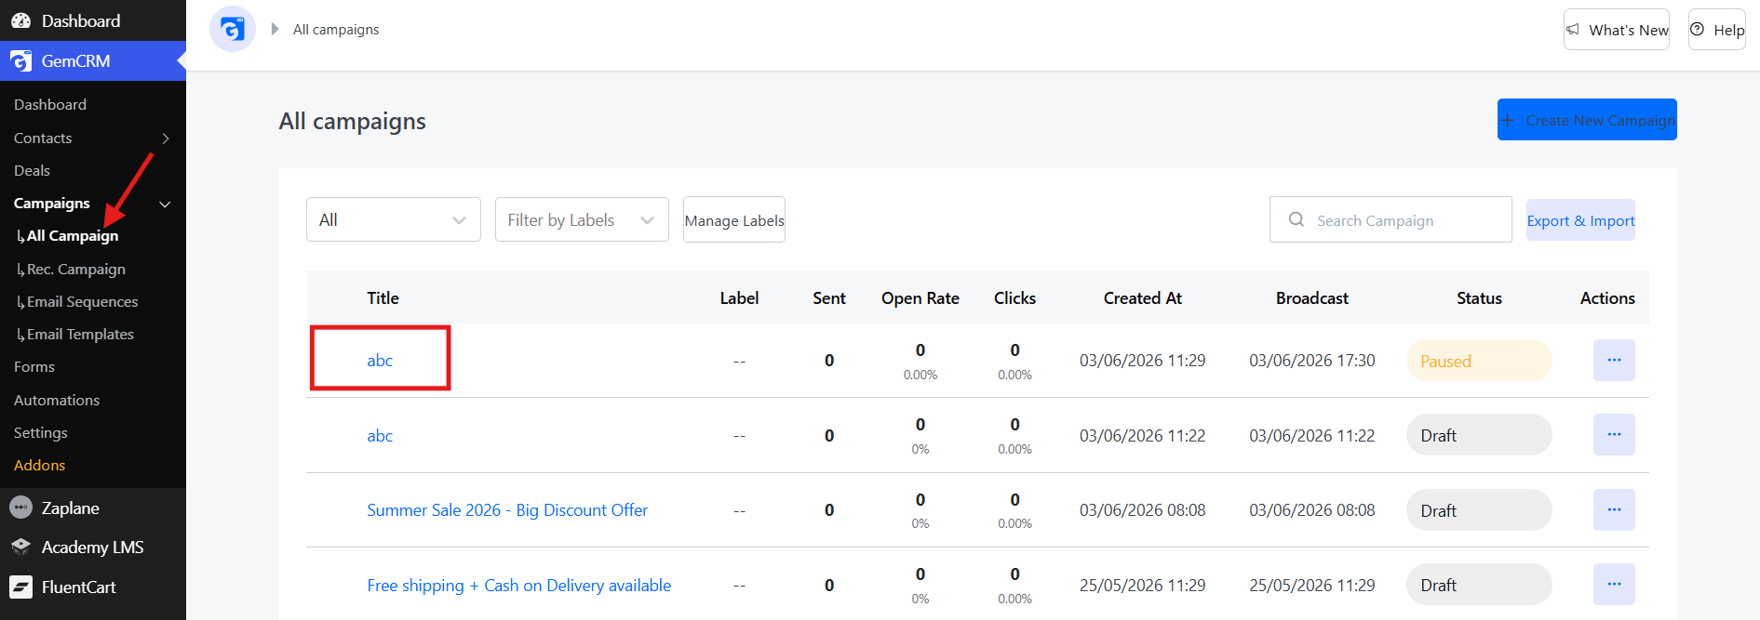This screenshot has height=620, width=1760.
Task: Go to Deals in the sidebar
Action: (32, 171)
